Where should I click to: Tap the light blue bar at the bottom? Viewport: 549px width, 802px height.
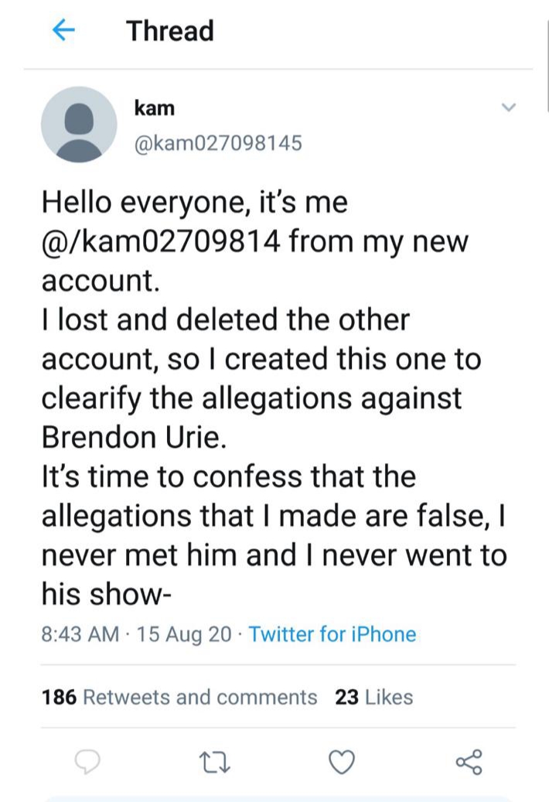(x=278, y=797)
